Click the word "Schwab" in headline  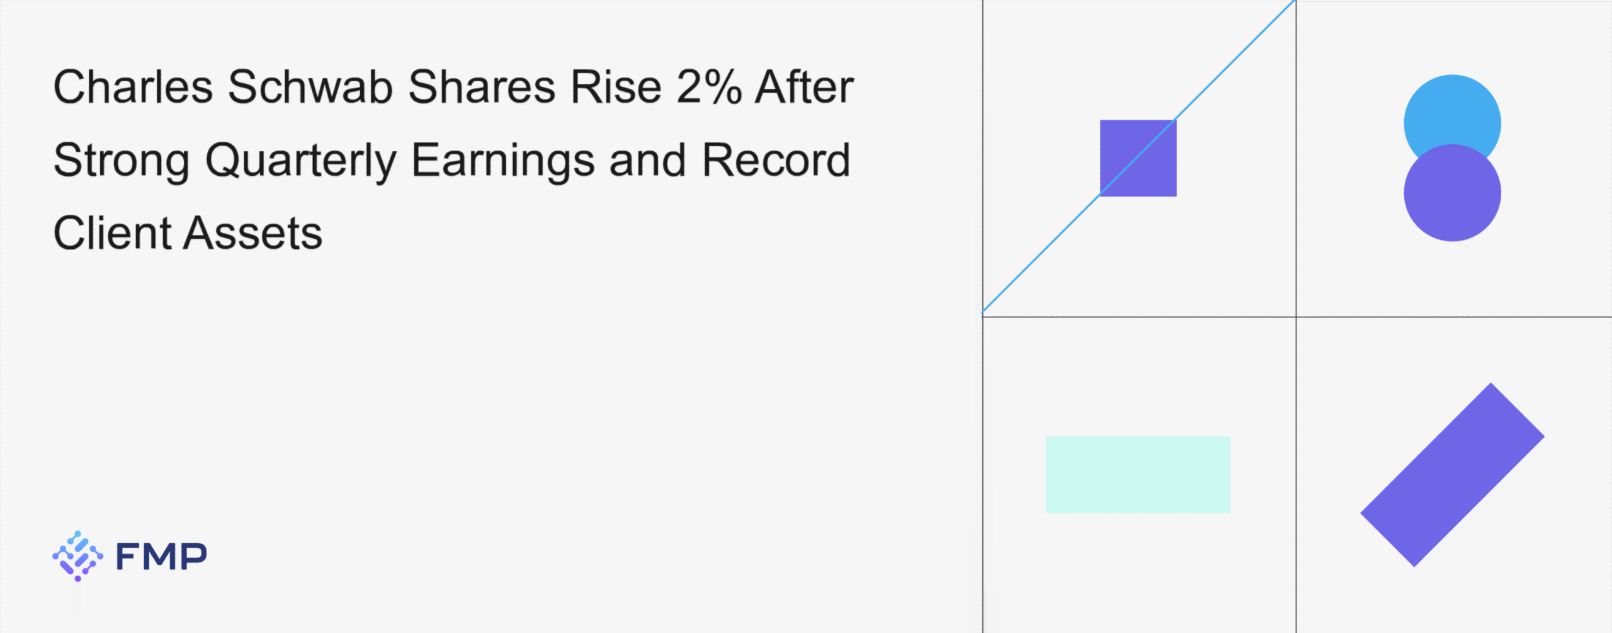310,87
